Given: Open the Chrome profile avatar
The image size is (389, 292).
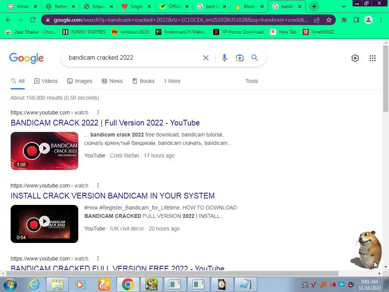Looking at the screenshot, I should [x=368, y=20].
